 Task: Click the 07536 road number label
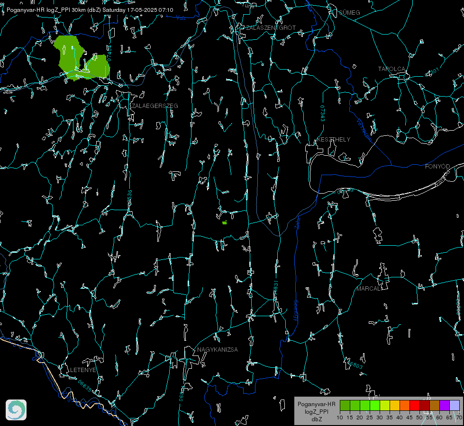tap(129, 198)
